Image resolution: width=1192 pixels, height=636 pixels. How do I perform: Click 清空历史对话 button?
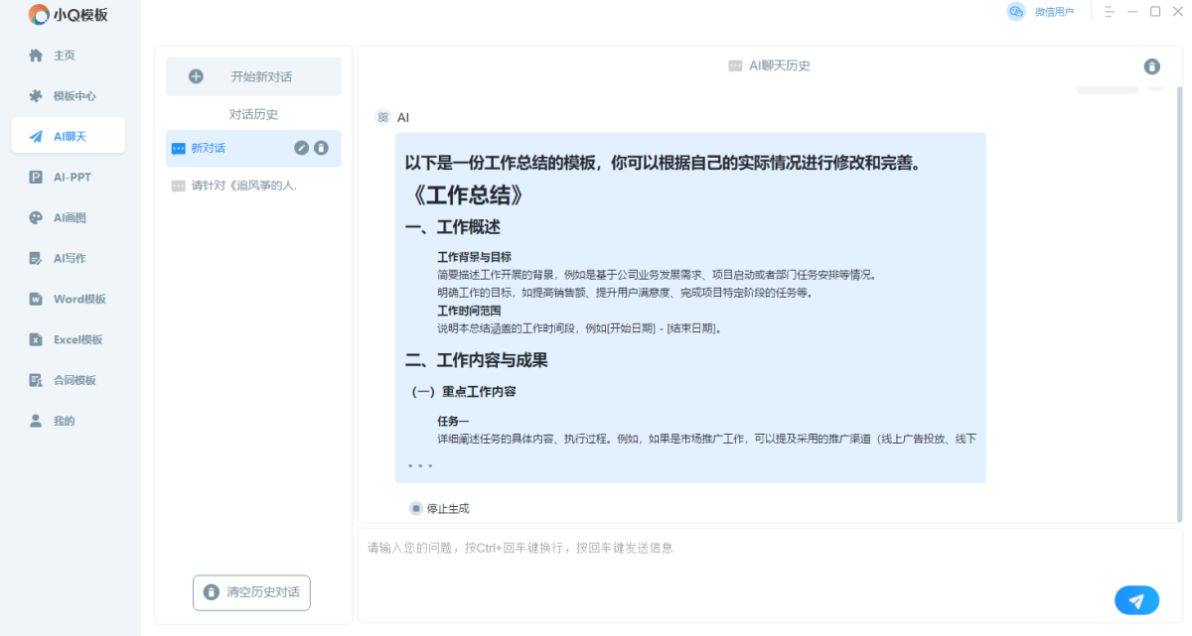pos(251,592)
